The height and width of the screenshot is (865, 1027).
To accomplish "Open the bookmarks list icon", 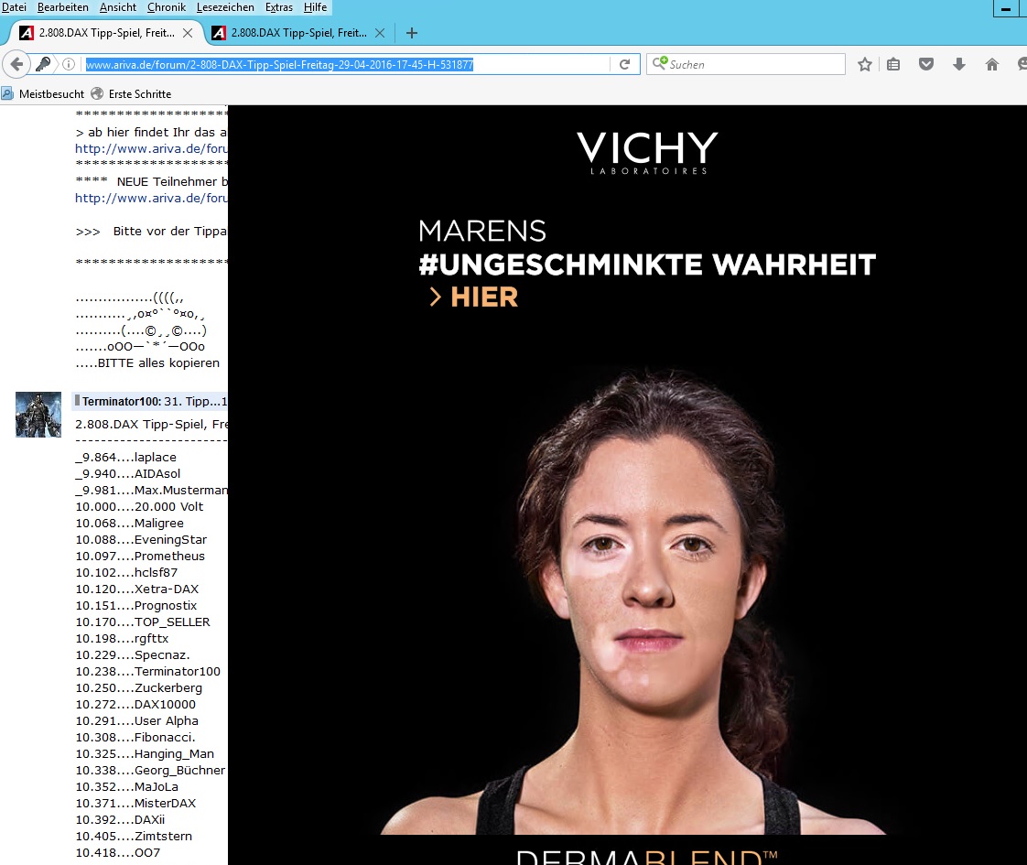I will (x=893, y=64).
